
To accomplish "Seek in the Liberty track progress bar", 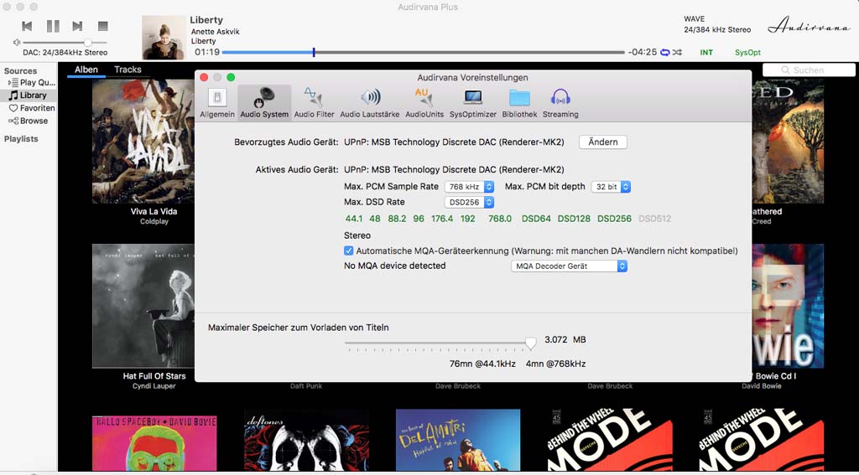I will coord(423,53).
